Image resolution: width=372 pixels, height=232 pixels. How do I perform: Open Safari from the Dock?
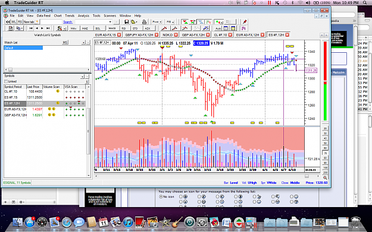point(67,223)
